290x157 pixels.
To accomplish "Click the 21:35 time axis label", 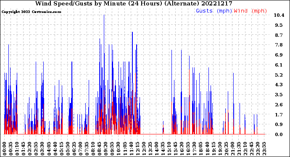I will click(x=239, y=149).
